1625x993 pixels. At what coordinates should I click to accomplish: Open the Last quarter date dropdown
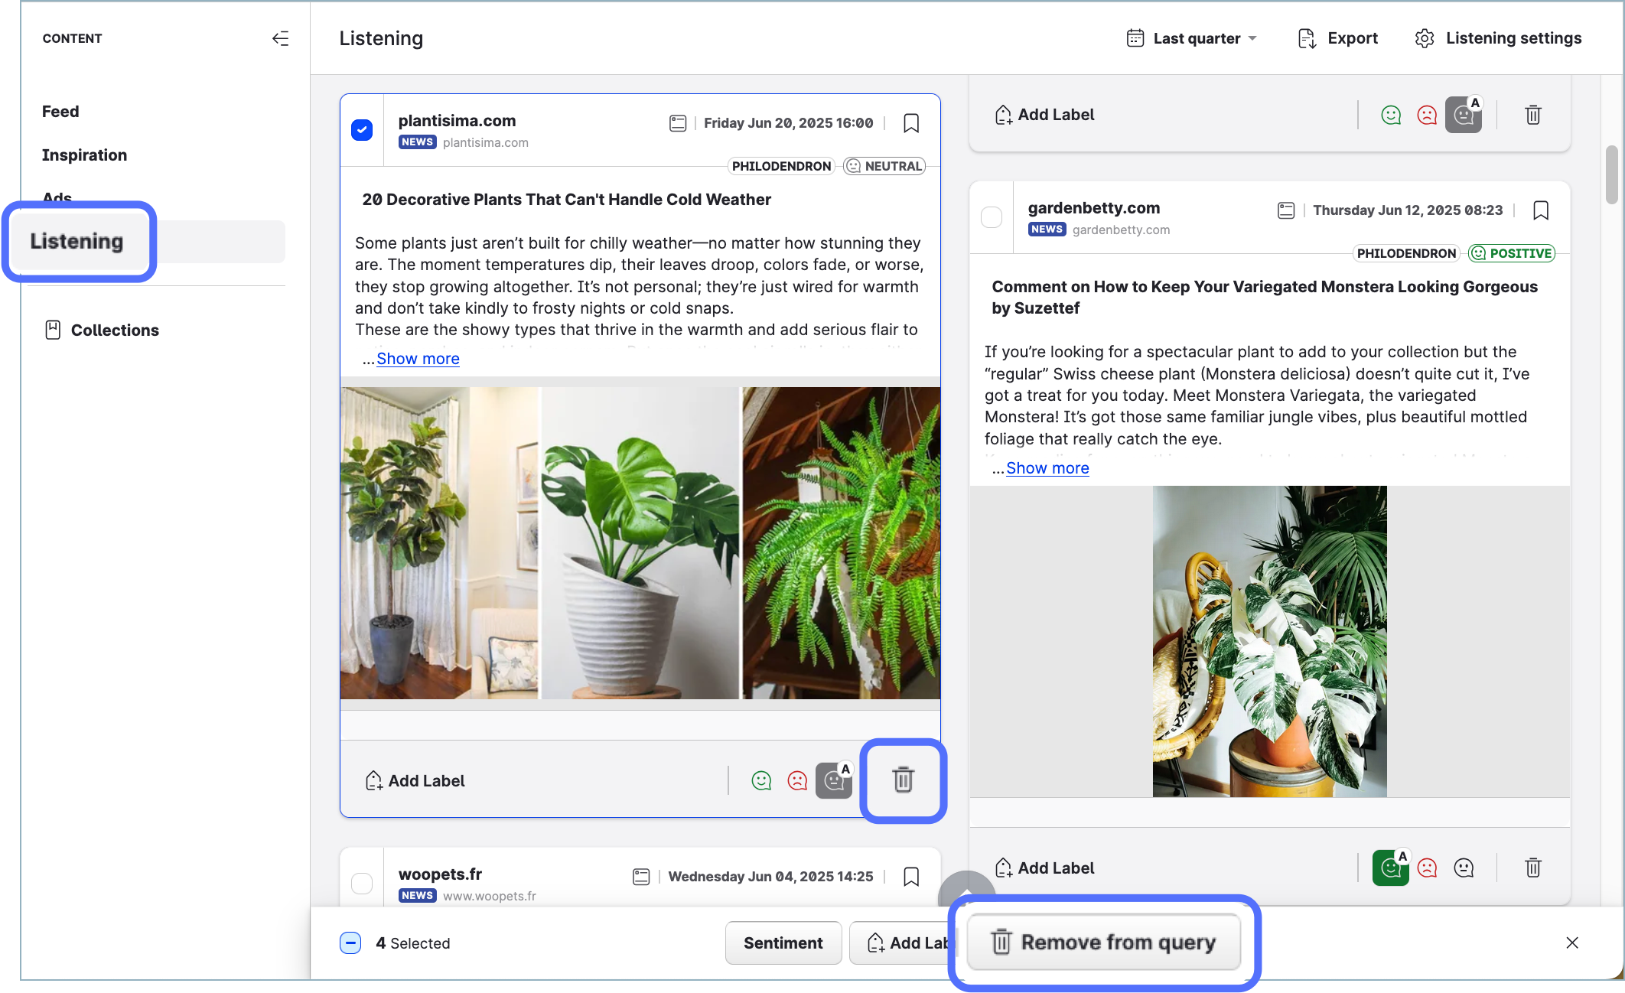[x=1192, y=39]
